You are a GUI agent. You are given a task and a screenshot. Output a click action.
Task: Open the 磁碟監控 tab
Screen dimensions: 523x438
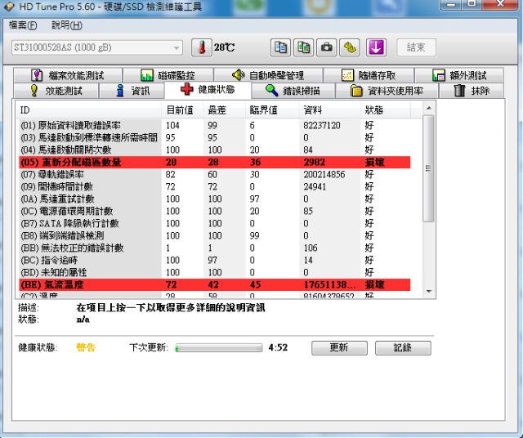[168, 75]
